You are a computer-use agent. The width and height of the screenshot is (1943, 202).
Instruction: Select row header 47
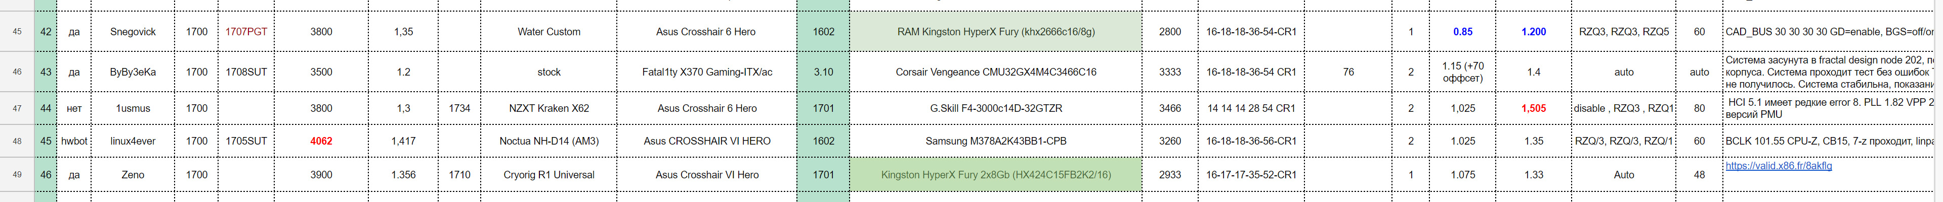pos(17,108)
